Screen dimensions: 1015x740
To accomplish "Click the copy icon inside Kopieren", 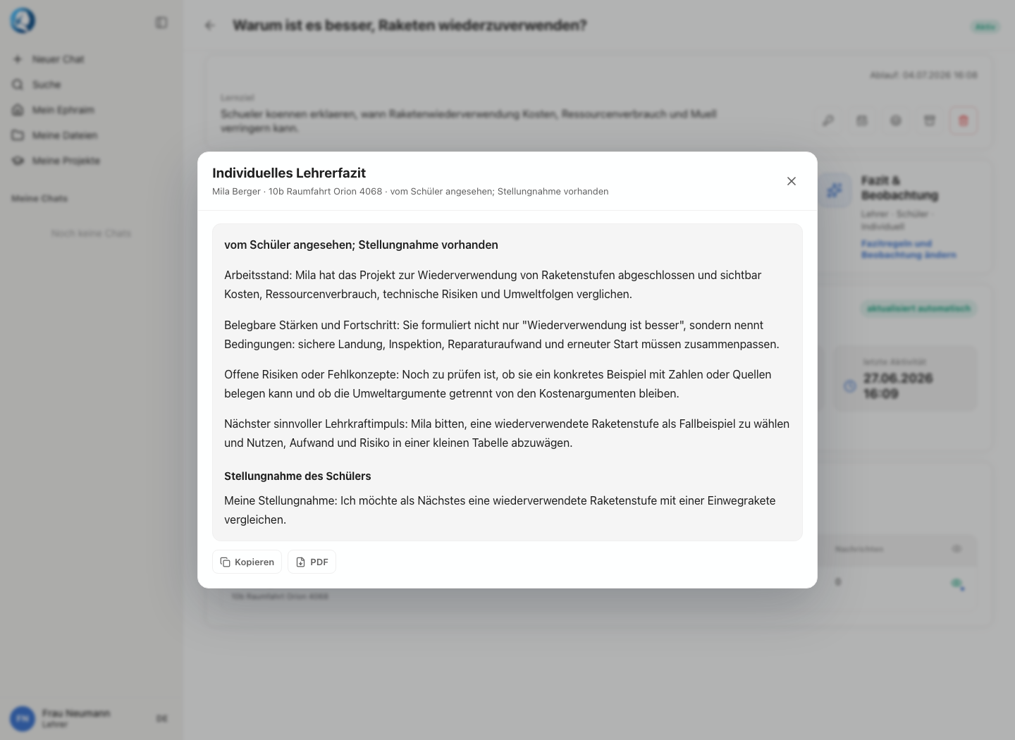I will coord(226,562).
